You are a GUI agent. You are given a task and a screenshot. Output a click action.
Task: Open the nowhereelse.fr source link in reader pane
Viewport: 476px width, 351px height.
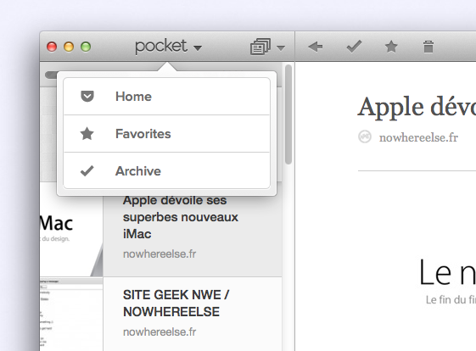tap(418, 137)
